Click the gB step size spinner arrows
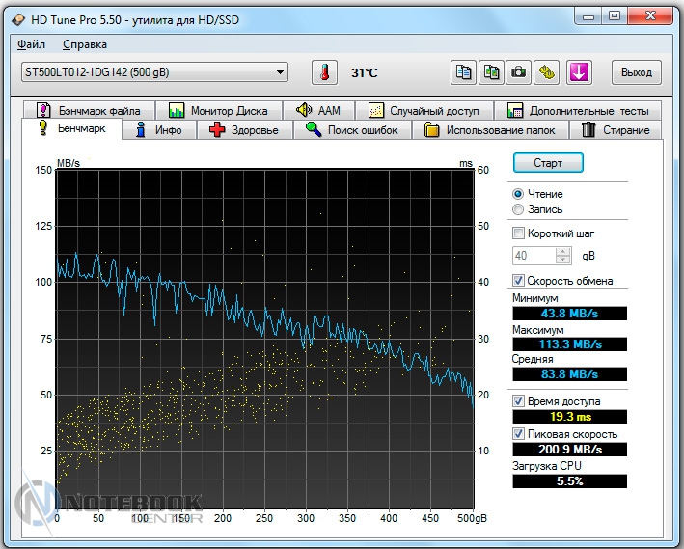The width and height of the screenshot is (684, 549). (x=564, y=256)
